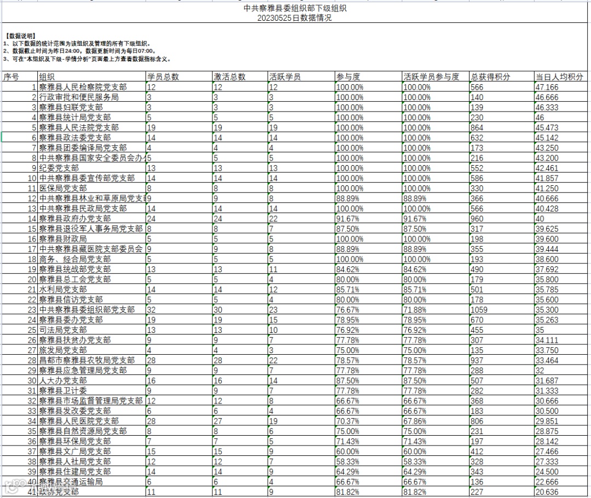591x498 pixels.
Task: Click cell 商务、经合局党支部
Action: (x=91, y=259)
